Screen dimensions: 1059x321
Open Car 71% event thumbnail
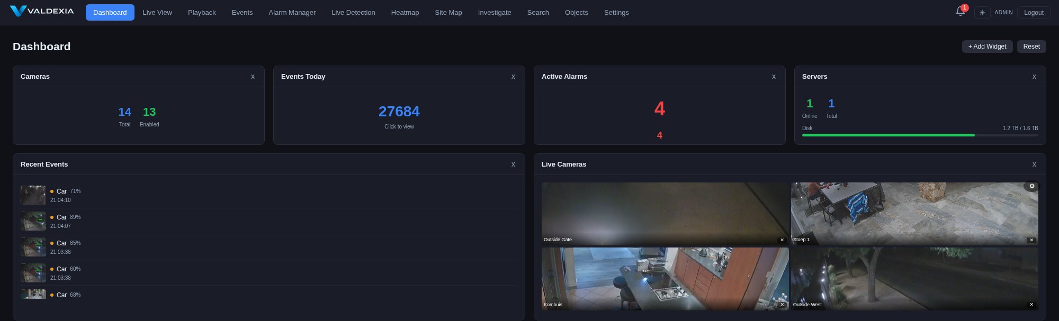point(33,195)
